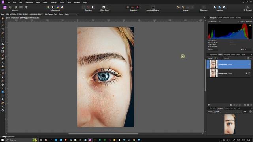
Task: Open the Layers panel options menu
Action: [x=251, y=54]
